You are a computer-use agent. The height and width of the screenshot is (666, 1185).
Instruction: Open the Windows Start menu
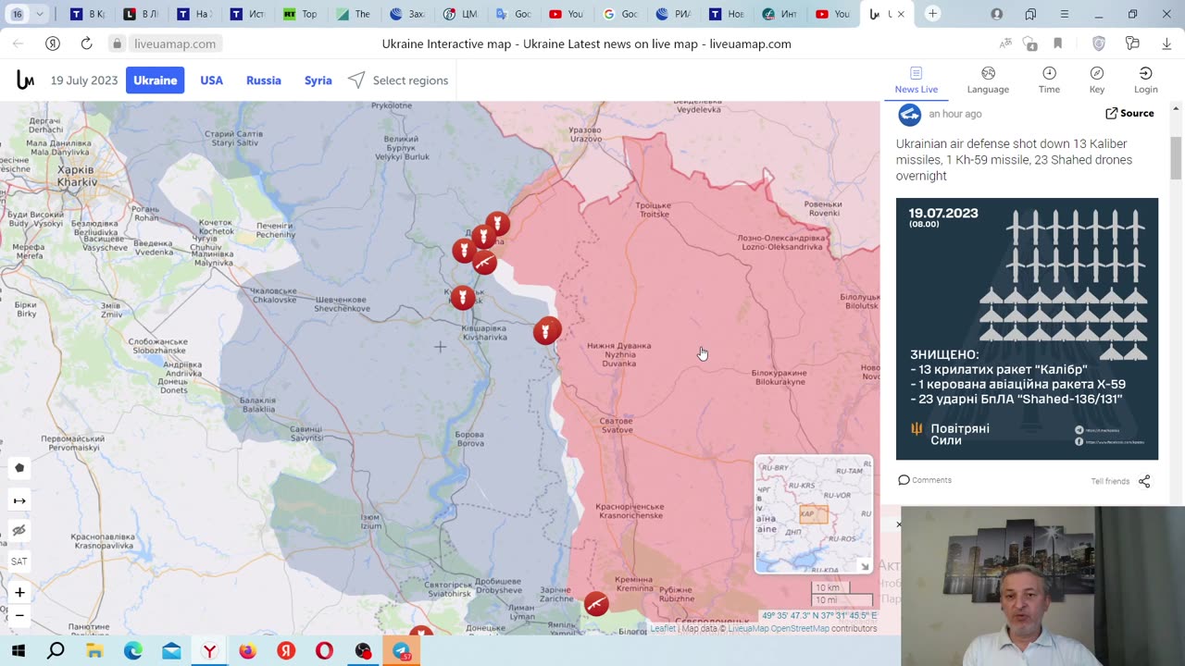(x=18, y=651)
